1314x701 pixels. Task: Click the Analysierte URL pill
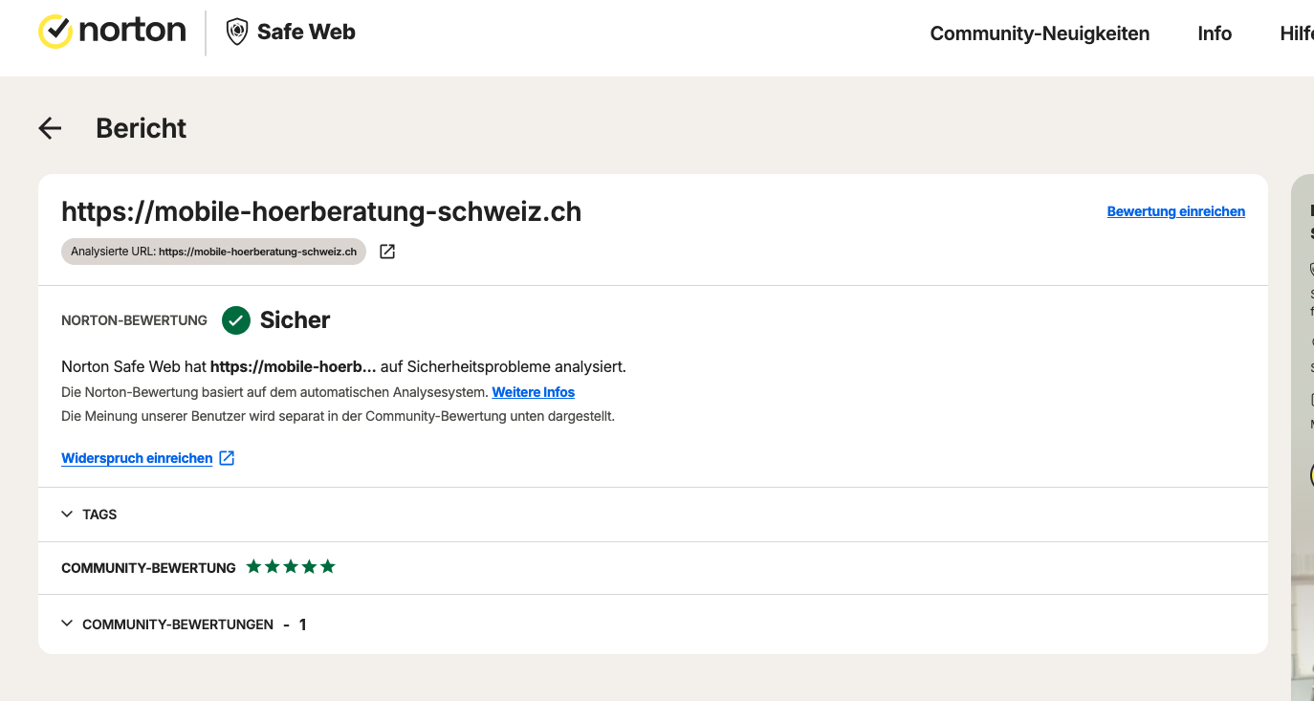point(213,252)
